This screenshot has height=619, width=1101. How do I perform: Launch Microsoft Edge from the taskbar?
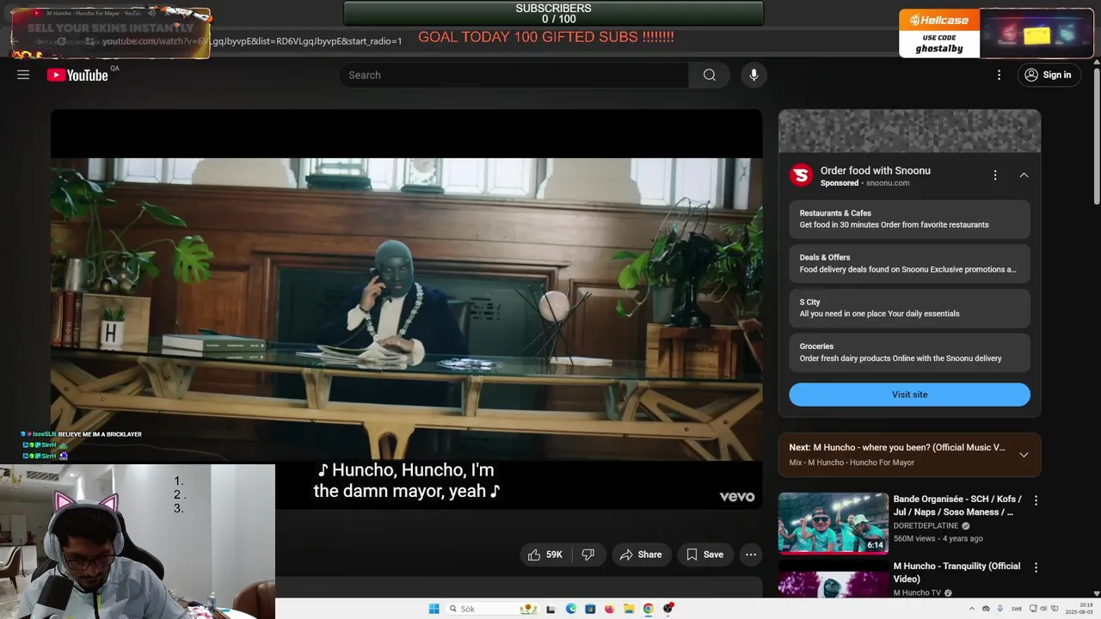[571, 609]
